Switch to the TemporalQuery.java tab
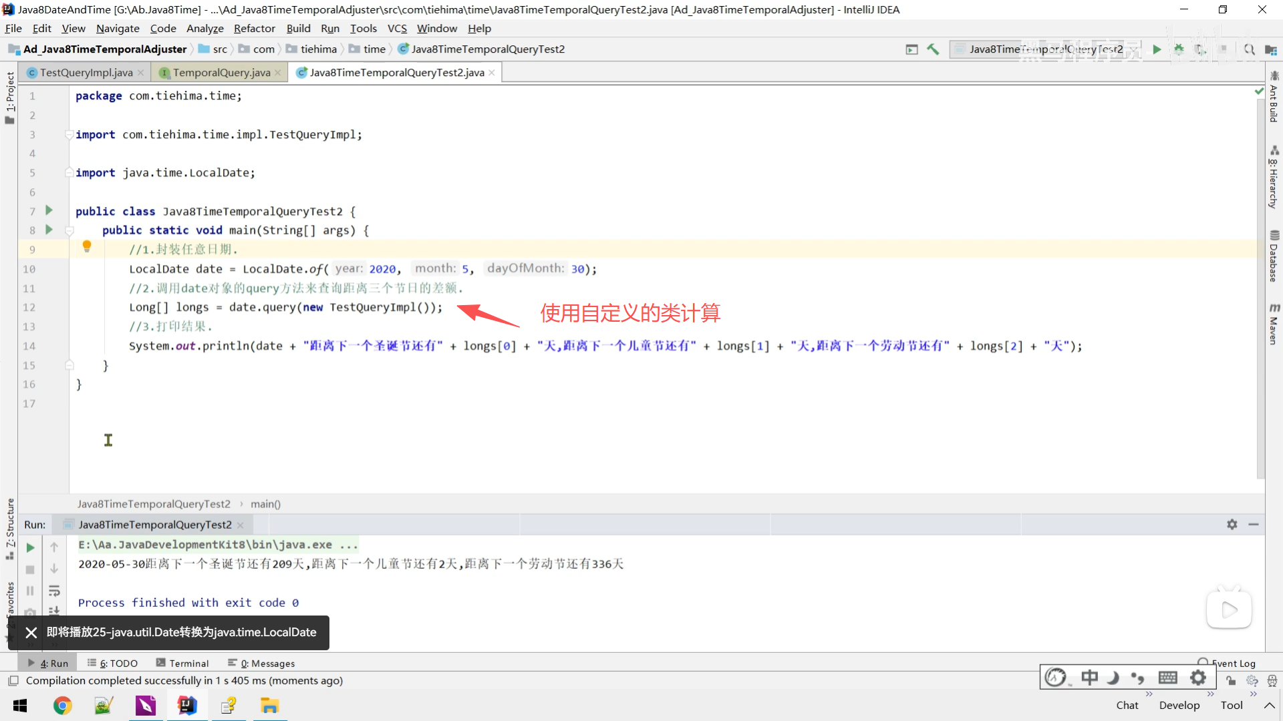1283x721 pixels. point(221,73)
